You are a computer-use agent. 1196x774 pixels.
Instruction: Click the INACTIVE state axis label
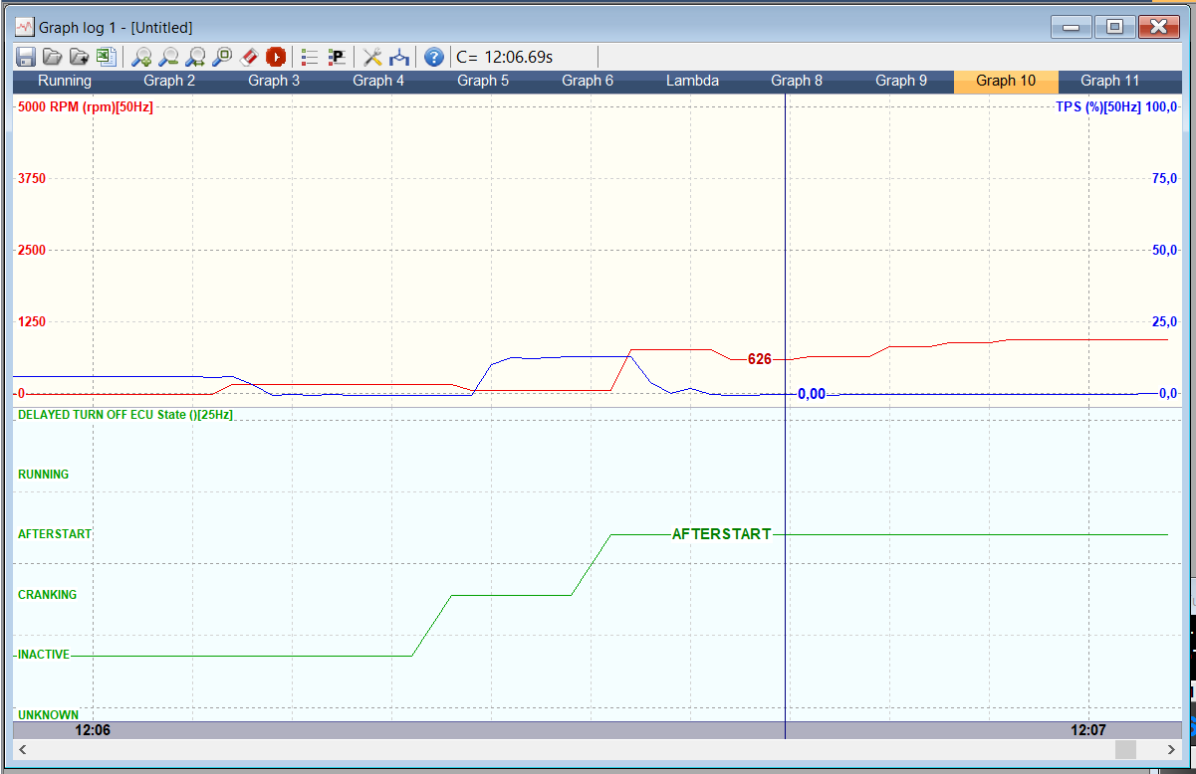[44, 655]
